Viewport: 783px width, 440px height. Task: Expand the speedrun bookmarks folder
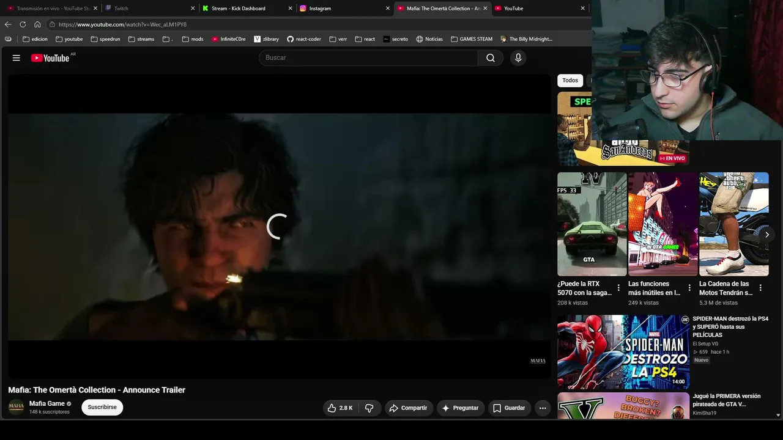105,39
